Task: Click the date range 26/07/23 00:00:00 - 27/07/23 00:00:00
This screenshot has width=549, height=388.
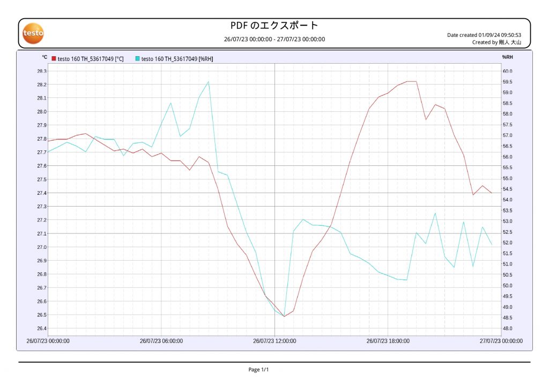Action: coord(274,39)
